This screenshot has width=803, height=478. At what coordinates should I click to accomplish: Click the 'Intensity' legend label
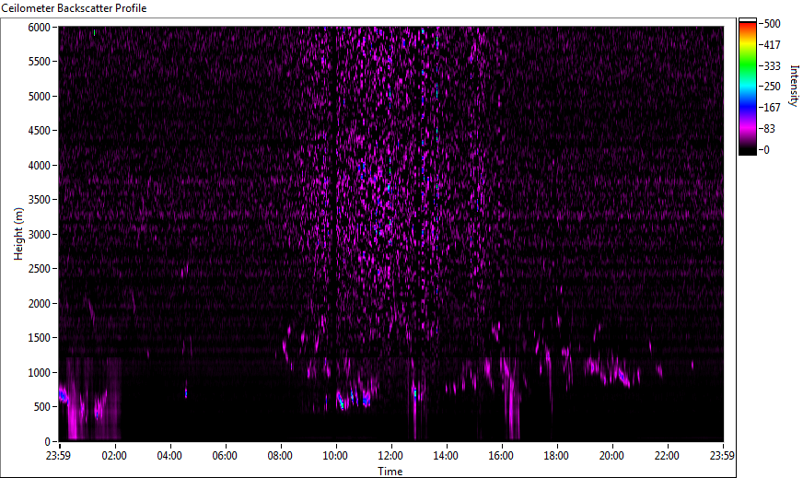coord(794,86)
